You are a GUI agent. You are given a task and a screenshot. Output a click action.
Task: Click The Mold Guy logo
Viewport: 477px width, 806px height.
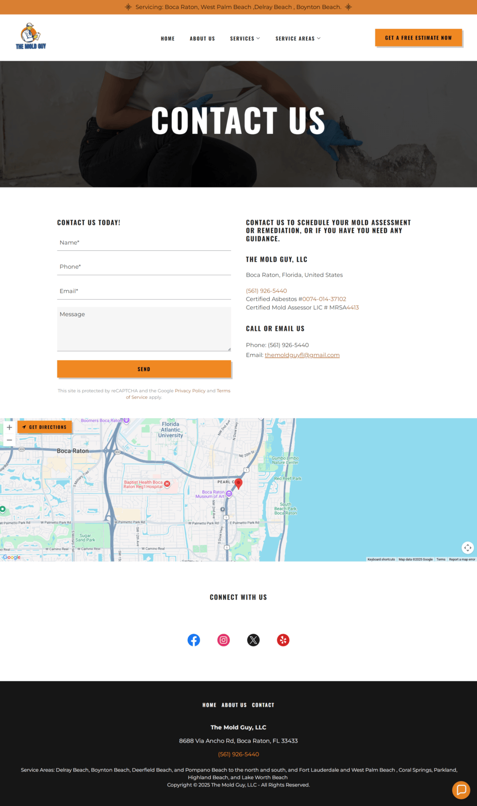pos(31,37)
